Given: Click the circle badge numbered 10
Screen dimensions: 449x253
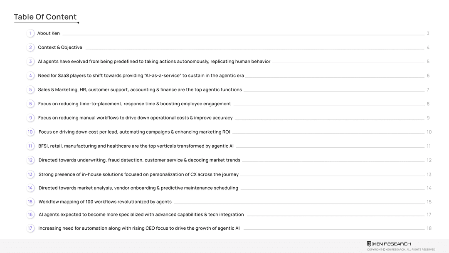Looking at the screenshot, I should click(30, 132).
